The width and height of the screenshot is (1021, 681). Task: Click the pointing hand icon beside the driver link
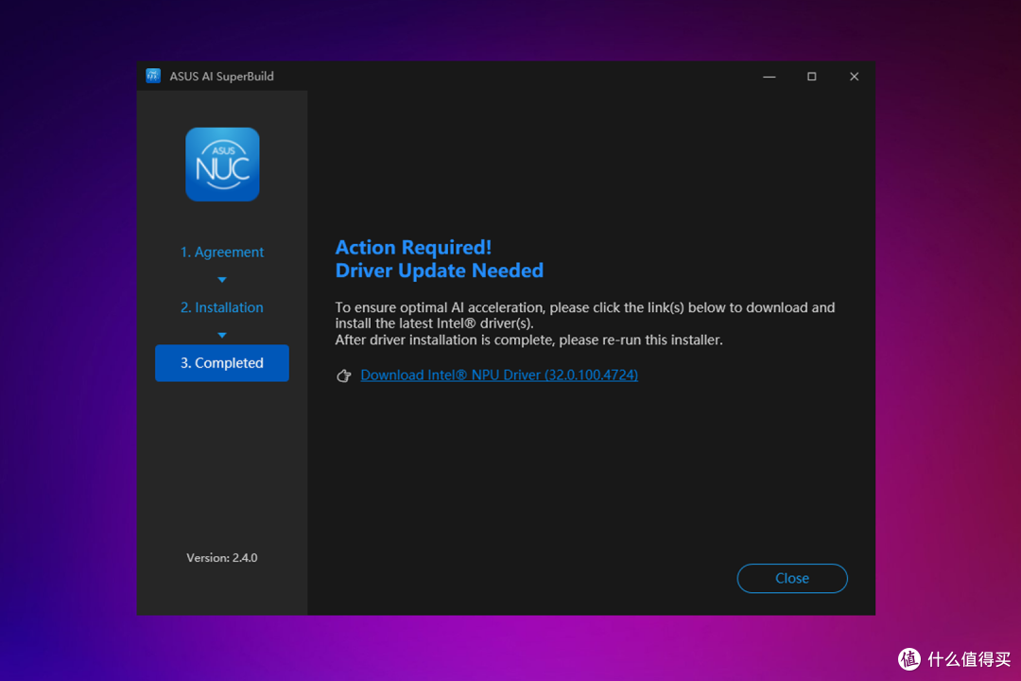344,375
